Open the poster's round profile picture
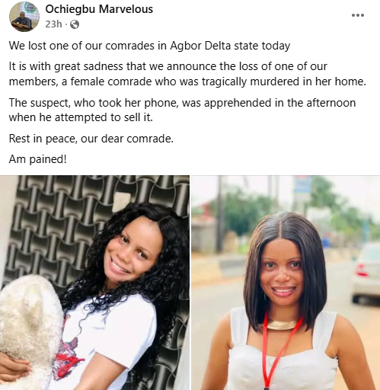Image resolution: width=380 pixels, height=390 pixels. pos(24,17)
